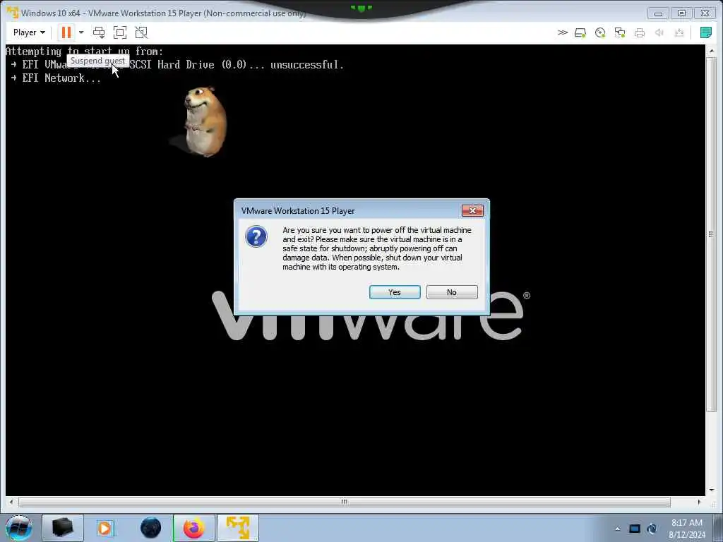Expand hidden devices chevron icon
This screenshot has width=723, height=542.
pos(563,32)
